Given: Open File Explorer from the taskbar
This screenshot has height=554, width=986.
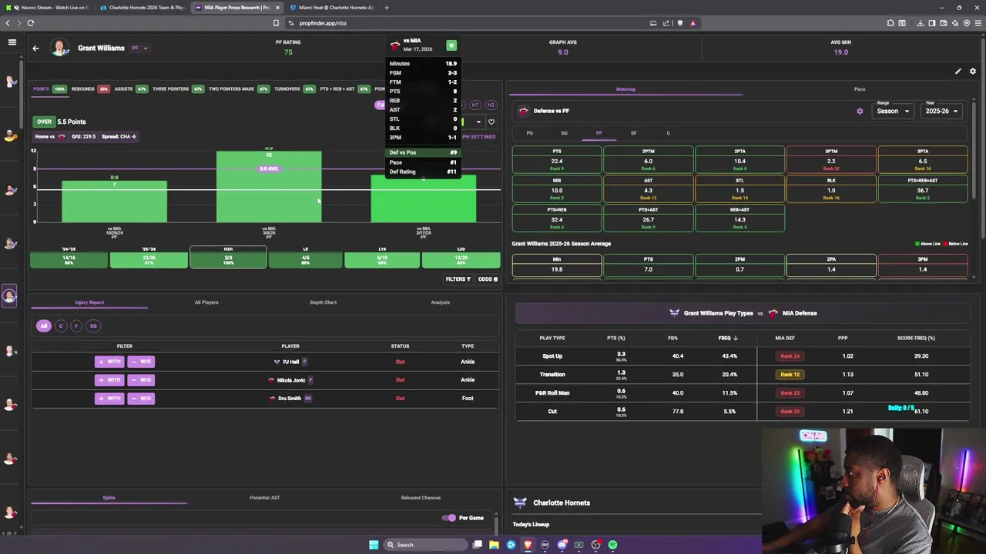Looking at the screenshot, I should [x=494, y=545].
